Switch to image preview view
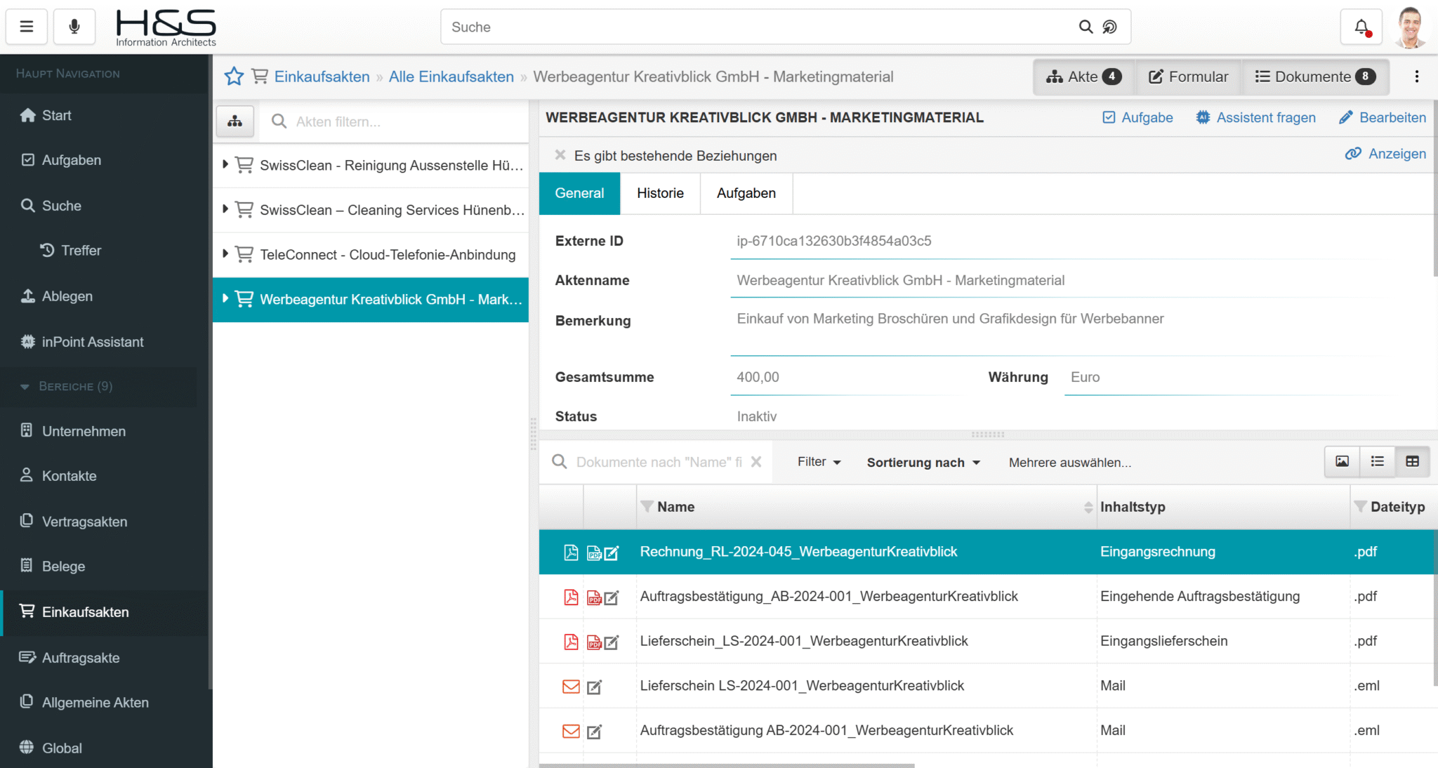Screen dimensions: 1438x768 (1342, 461)
